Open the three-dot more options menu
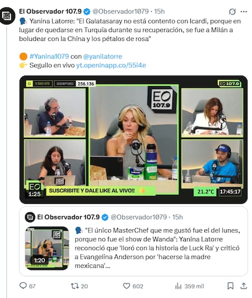Viewport: 252px width, 298px height. click(x=244, y=12)
